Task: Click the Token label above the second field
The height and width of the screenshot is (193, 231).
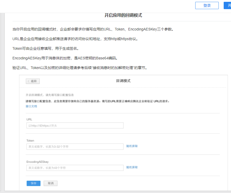Action: point(30,141)
